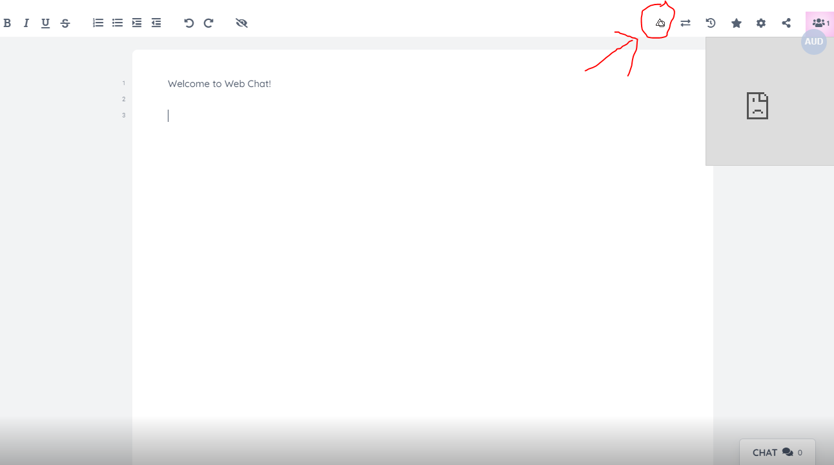Show the users list button

point(820,23)
